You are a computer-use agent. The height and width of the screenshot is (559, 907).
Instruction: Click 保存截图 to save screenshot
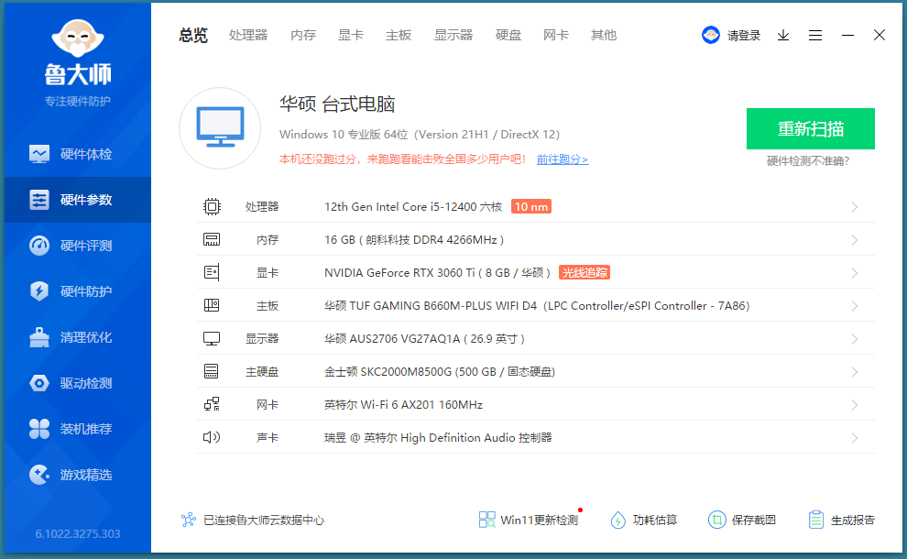click(741, 520)
